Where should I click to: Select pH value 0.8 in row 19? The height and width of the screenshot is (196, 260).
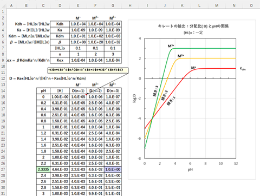pyautogui.click(x=43, y=121)
